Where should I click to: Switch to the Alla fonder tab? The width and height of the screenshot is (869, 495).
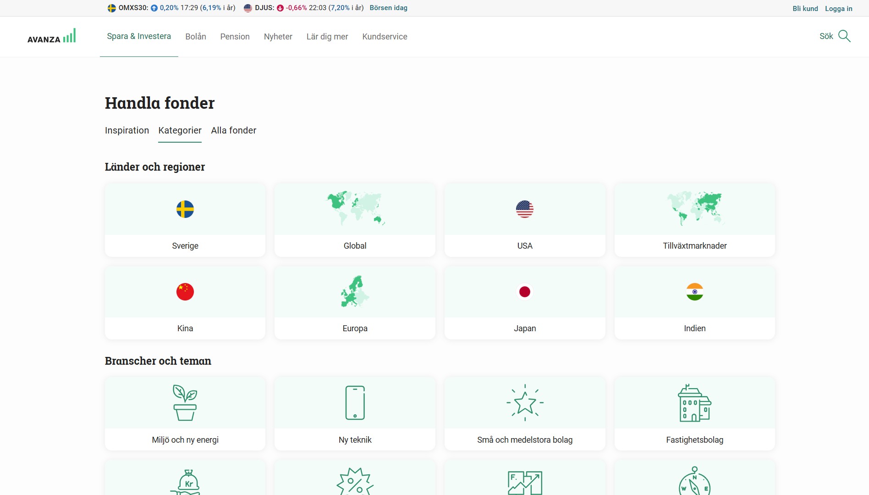click(x=234, y=130)
